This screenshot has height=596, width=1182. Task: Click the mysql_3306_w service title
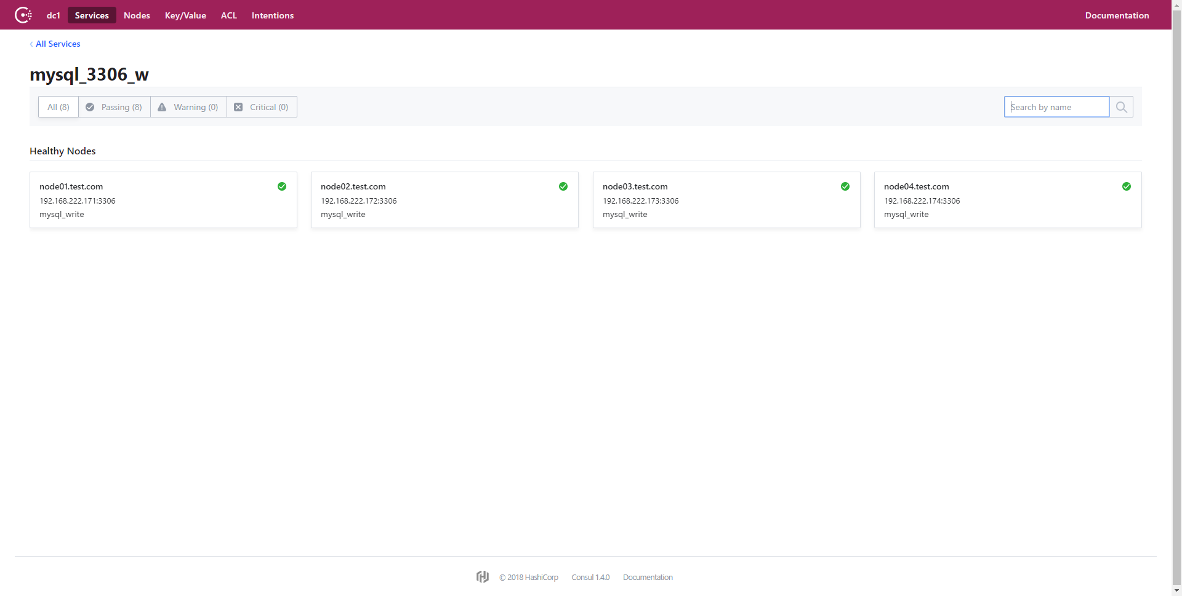[x=89, y=74]
